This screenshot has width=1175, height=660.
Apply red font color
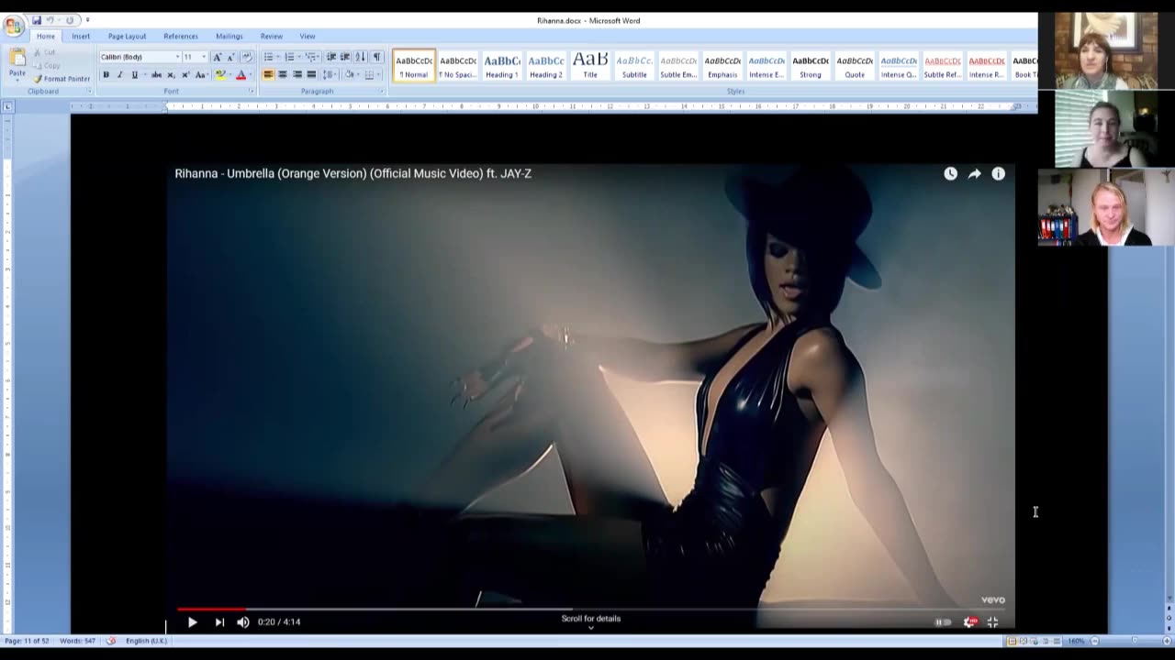[241, 75]
